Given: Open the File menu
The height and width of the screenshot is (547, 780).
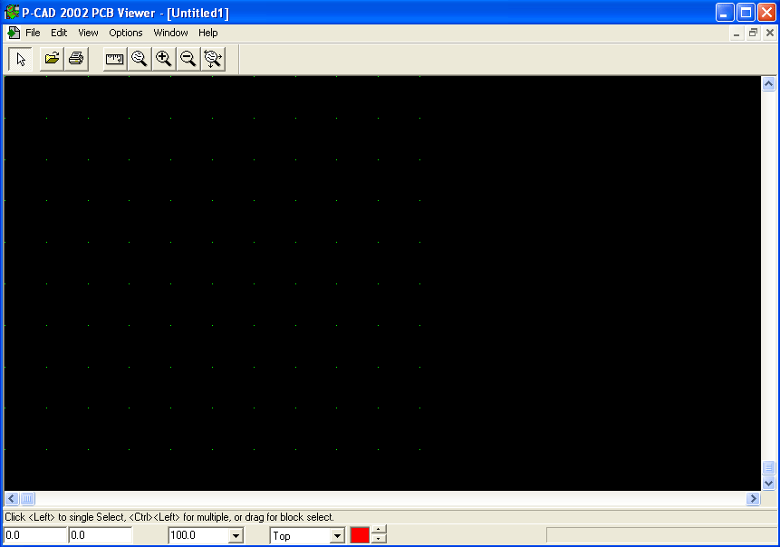Looking at the screenshot, I should [x=33, y=33].
